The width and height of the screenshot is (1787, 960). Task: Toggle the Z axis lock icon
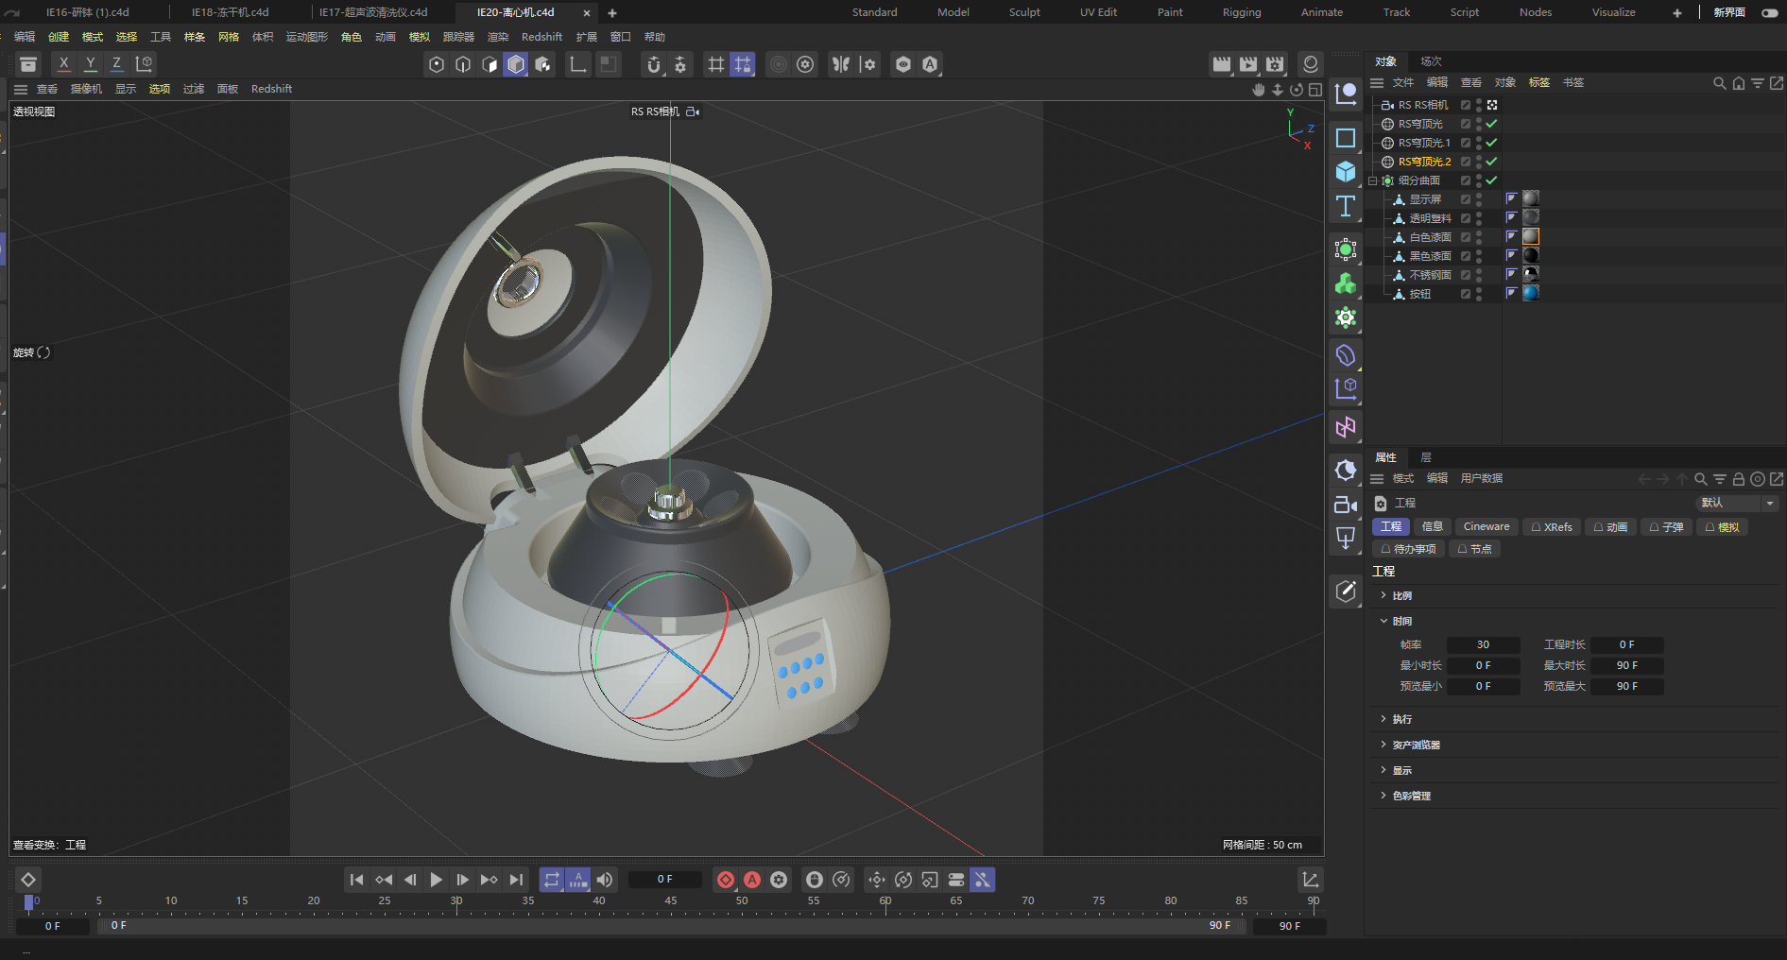click(116, 63)
